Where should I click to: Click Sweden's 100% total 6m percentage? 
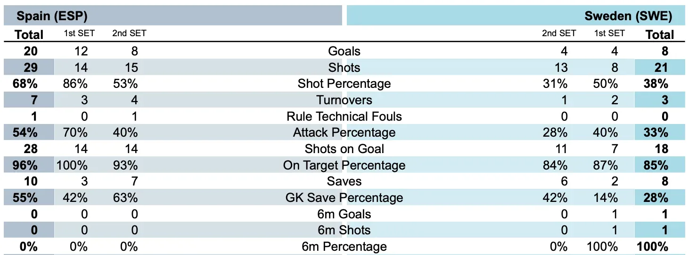point(653,247)
